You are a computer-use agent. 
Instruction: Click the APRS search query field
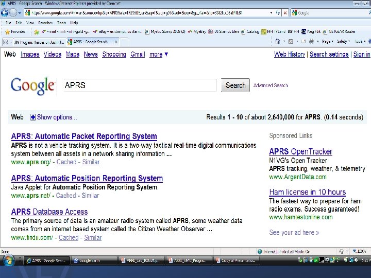(x=140, y=85)
